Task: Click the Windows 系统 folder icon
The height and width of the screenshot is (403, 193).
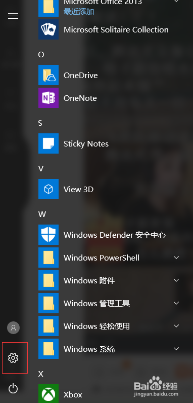Action: [x=49, y=349]
